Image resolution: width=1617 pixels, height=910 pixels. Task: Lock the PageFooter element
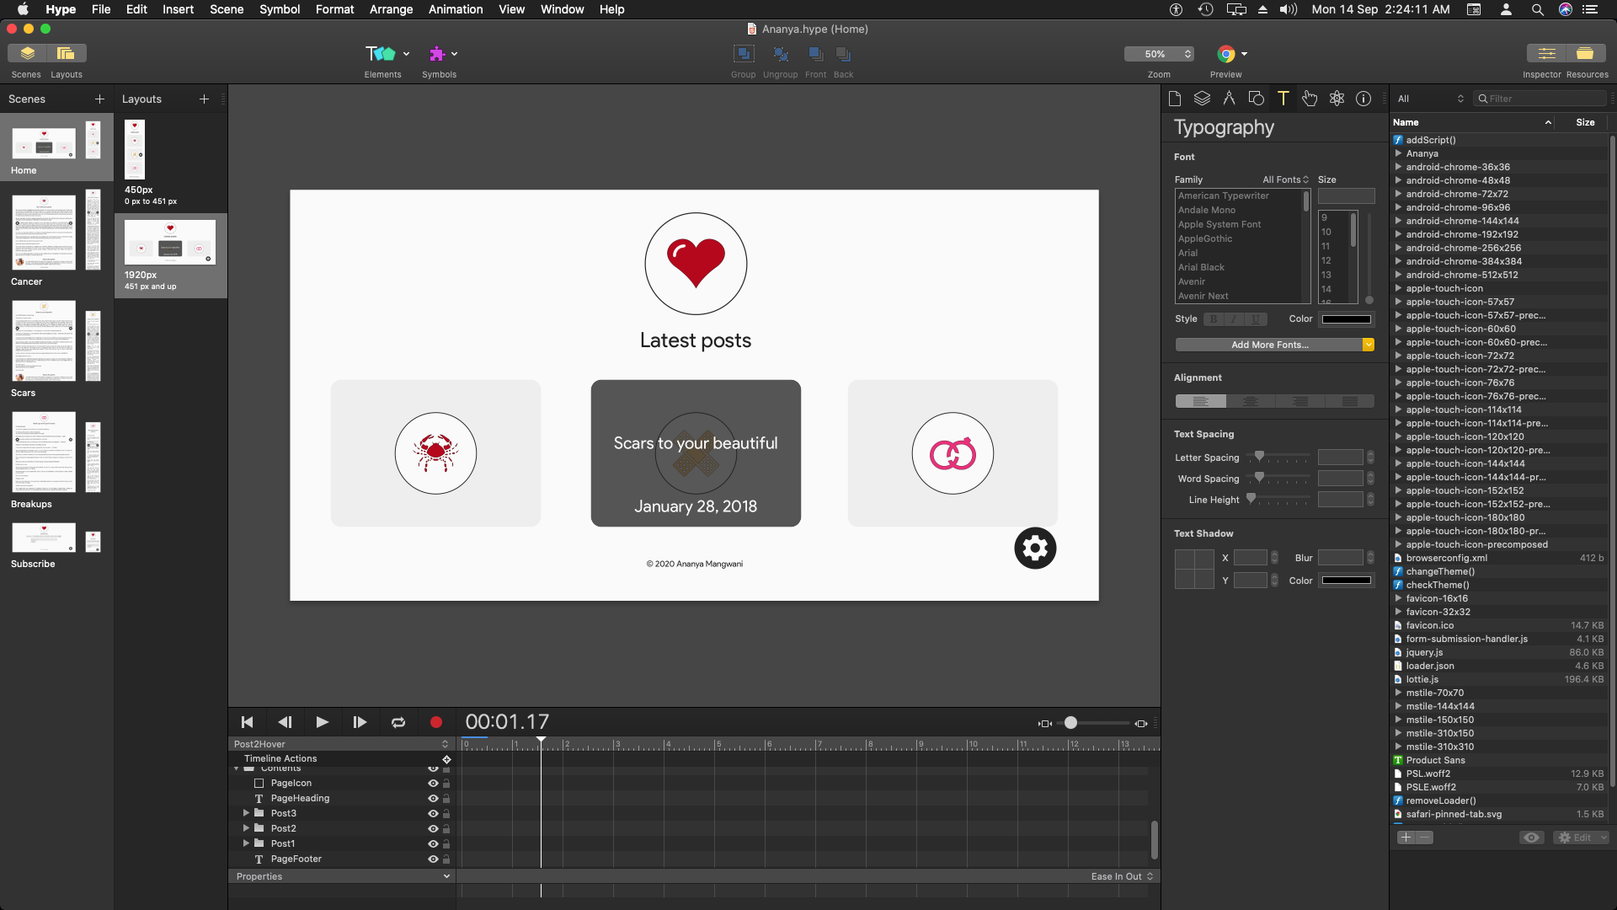coord(446,859)
